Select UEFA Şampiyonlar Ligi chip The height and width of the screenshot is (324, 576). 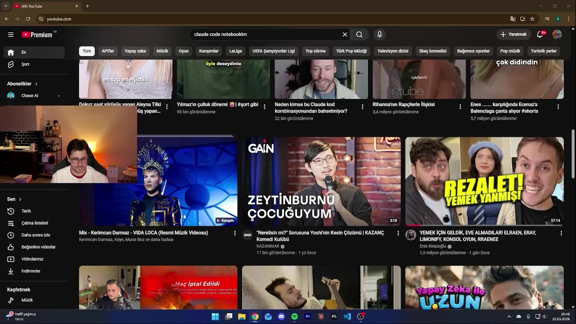click(x=274, y=51)
